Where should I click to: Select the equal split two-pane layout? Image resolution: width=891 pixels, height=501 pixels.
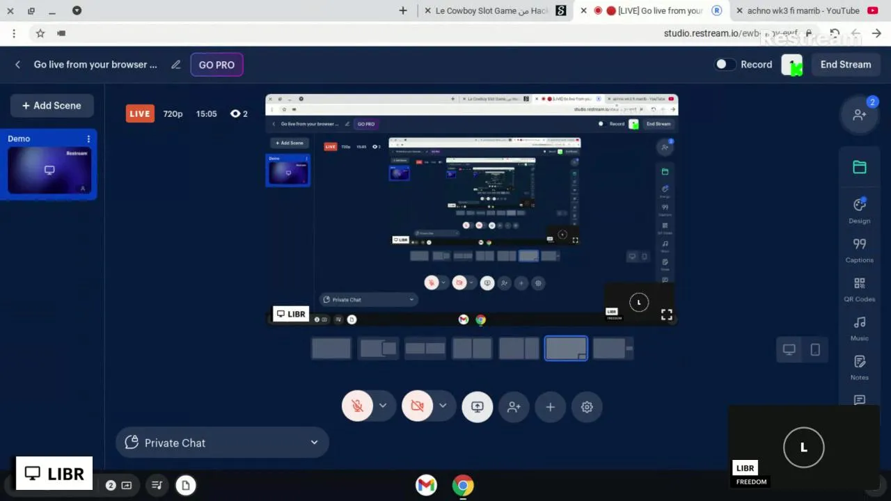(472, 349)
